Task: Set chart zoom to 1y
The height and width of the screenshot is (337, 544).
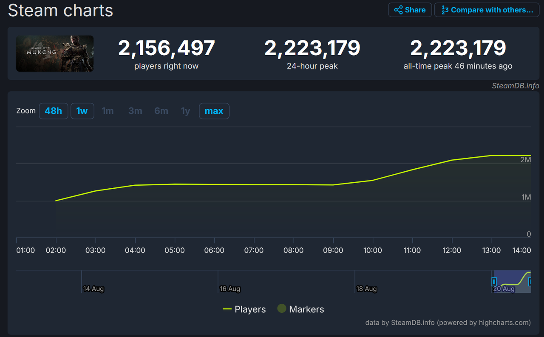Action: tap(185, 111)
